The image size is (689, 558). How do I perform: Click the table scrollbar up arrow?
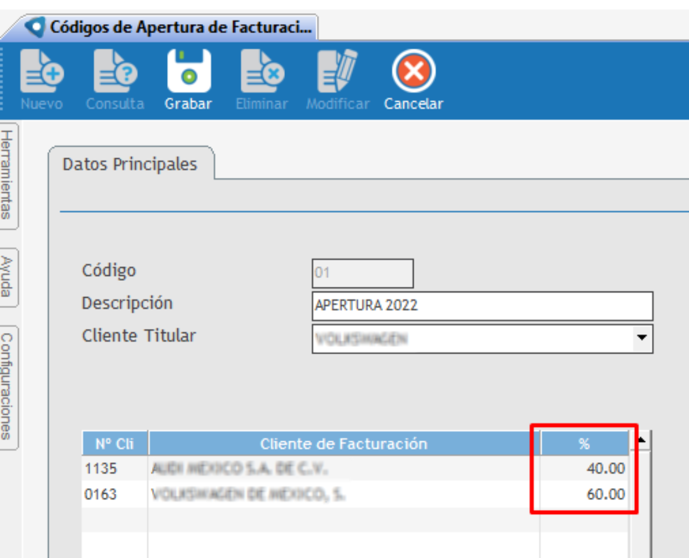(x=641, y=440)
